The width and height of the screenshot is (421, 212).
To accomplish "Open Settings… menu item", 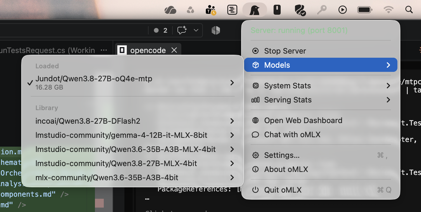I will [321, 155].
